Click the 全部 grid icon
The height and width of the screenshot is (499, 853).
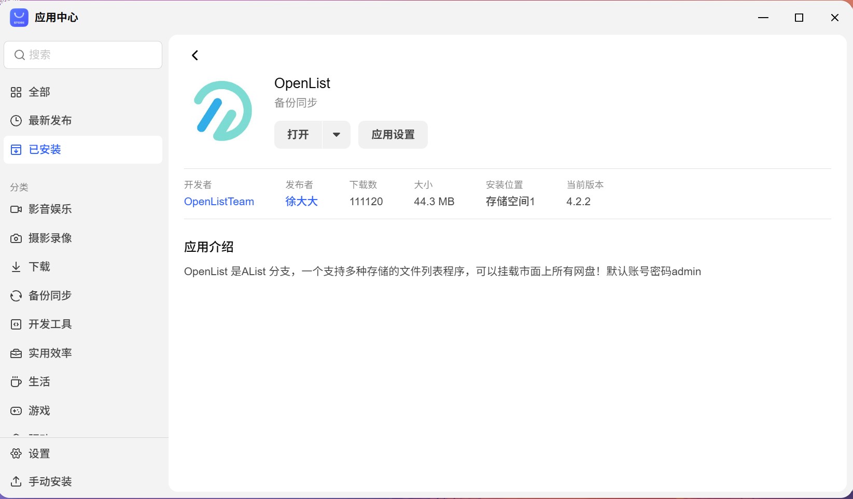click(16, 92)
